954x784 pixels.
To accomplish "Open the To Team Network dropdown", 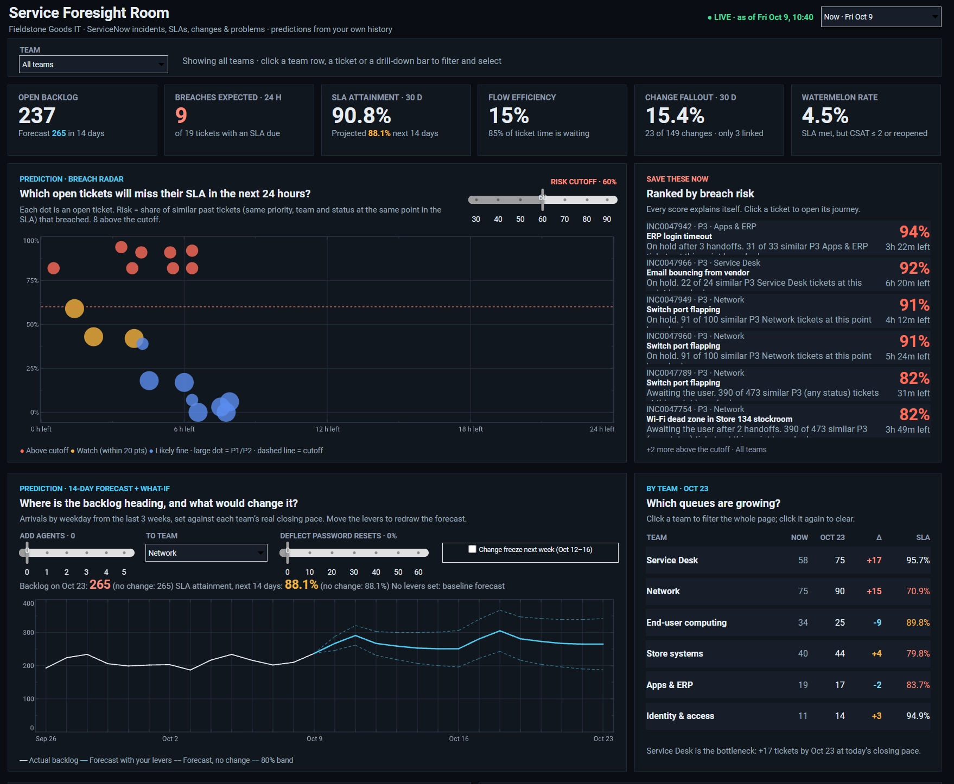I will 206,553.
